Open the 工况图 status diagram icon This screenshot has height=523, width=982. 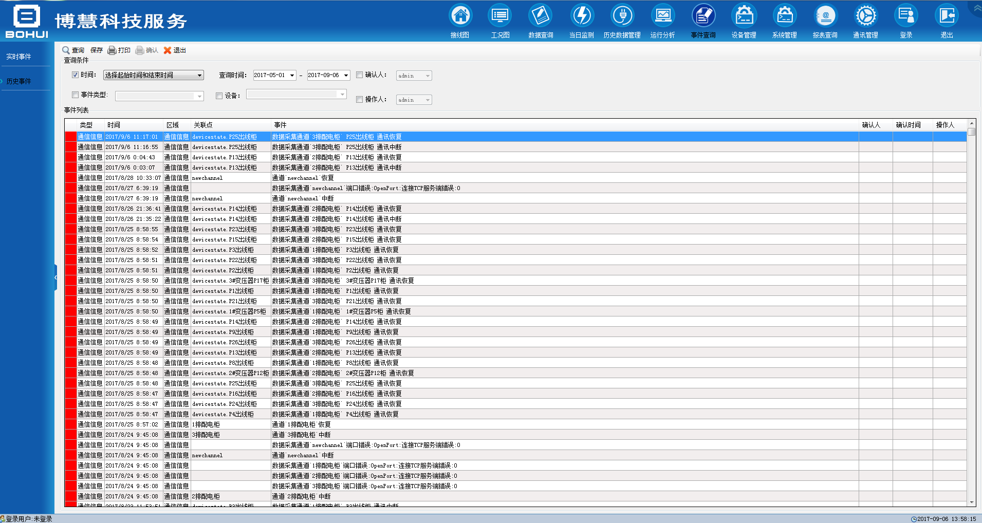(x=500, y=16)
